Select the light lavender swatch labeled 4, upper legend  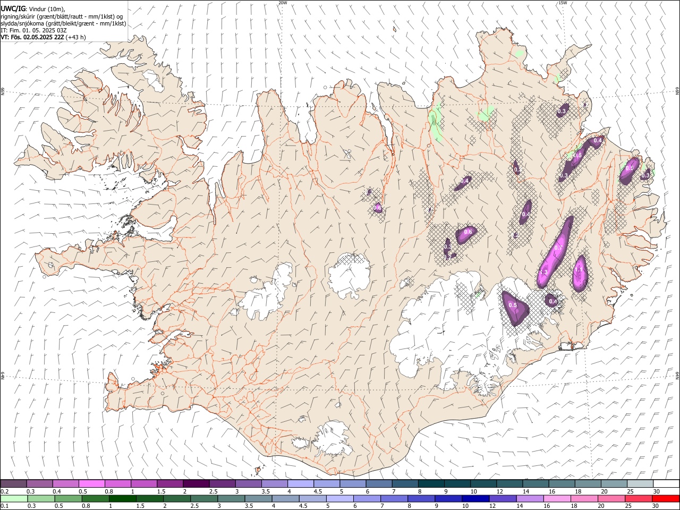[300, 483]
